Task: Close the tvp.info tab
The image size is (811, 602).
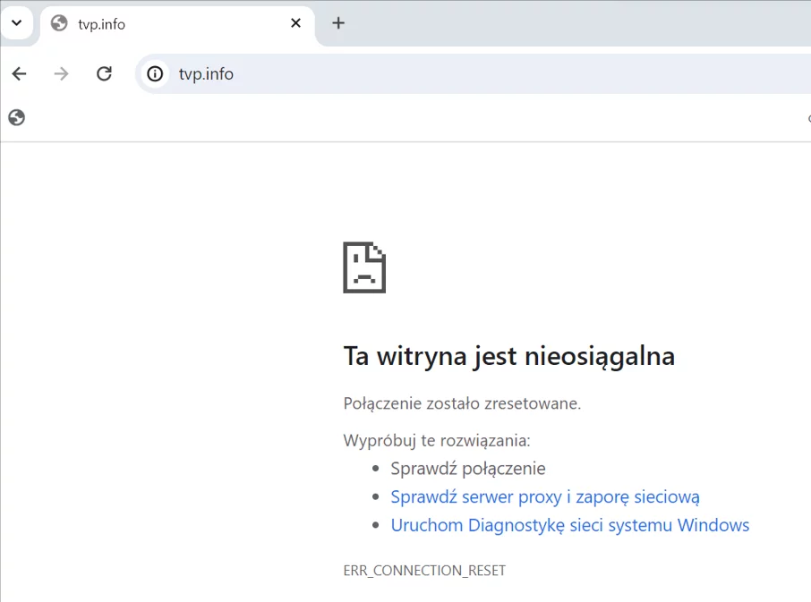Action: (296, 23)
